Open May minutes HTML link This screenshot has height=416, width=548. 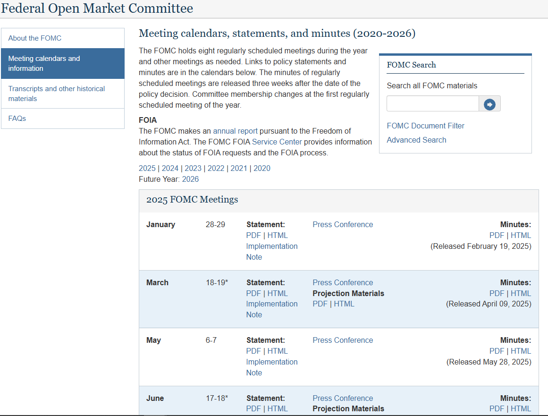coord(521,351)
